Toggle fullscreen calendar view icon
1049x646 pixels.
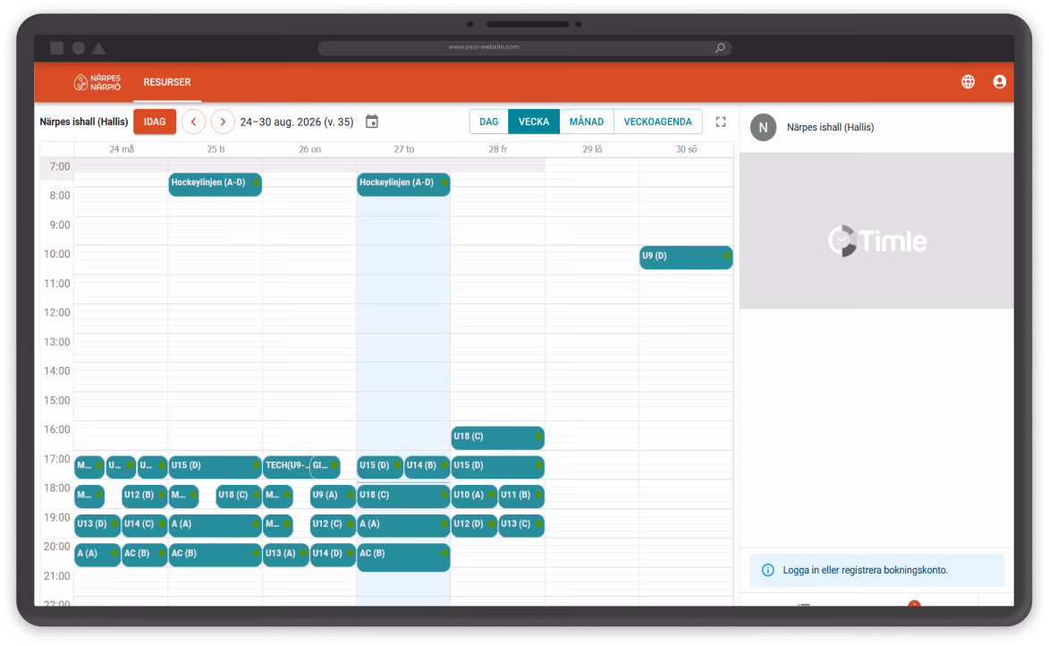pyautogui.click(x=721, y=122)
